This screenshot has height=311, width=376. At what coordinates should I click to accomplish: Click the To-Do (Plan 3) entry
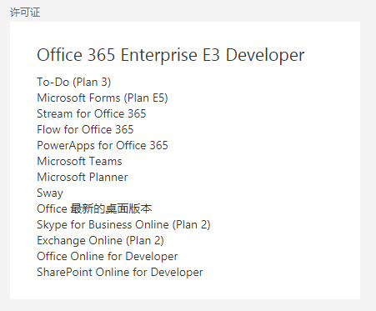(x=74, y=83)
